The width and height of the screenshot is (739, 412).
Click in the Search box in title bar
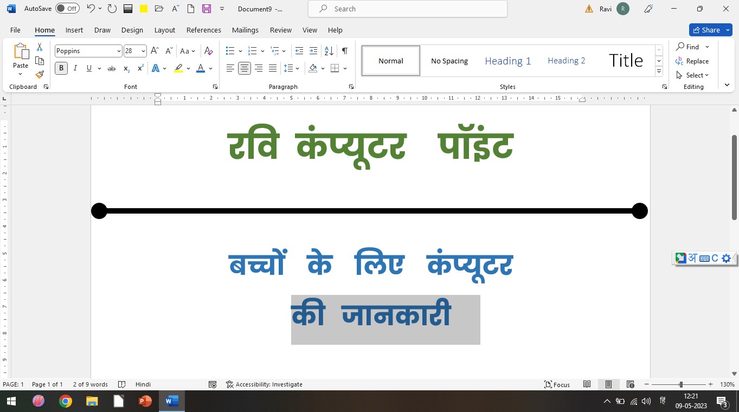click(408, 9)
